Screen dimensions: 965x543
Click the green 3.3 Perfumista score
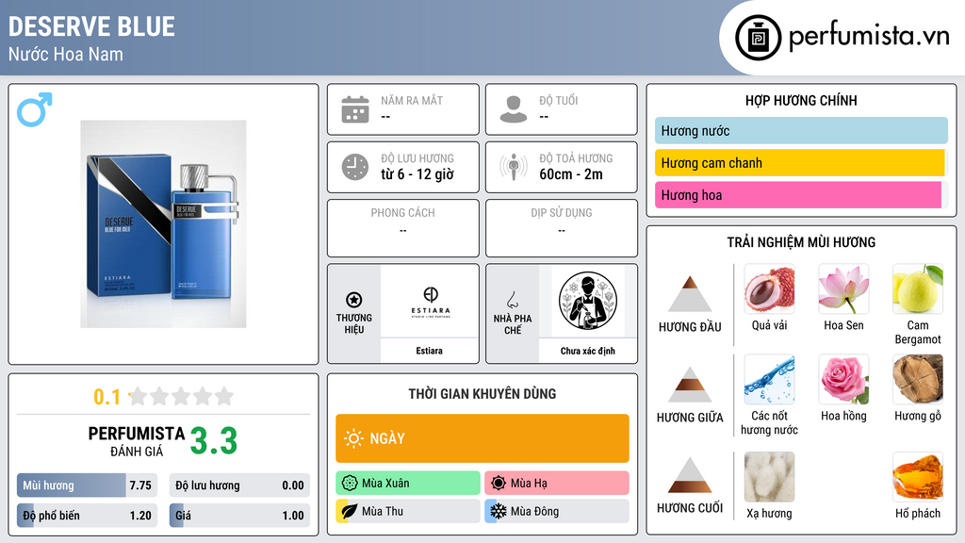pyautogui.click(x=214, y=441)
